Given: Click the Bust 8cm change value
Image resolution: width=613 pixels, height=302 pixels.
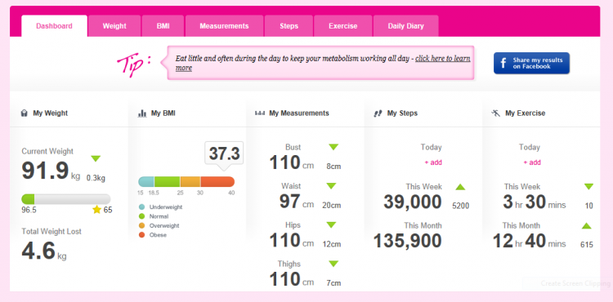Looking at the screenshot, I should [333, 167].
